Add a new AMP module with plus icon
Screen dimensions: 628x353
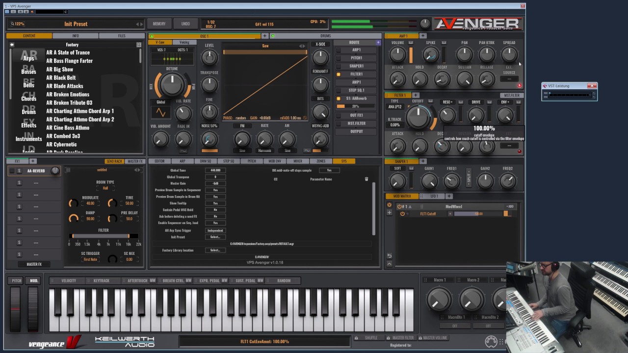pos(423,36)
